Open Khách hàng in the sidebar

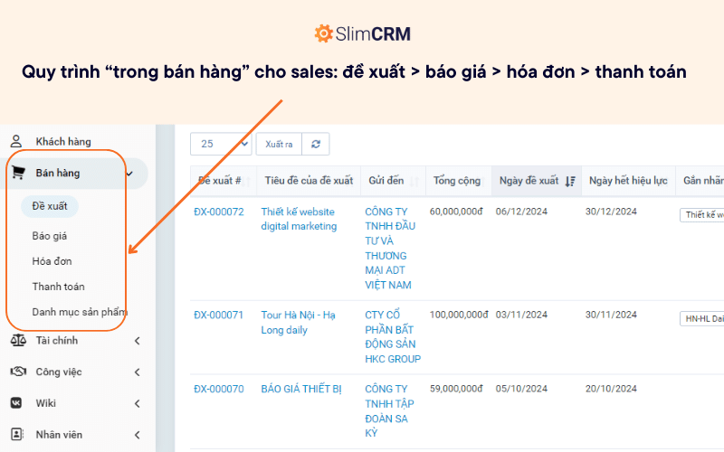[x=63, y=142]
